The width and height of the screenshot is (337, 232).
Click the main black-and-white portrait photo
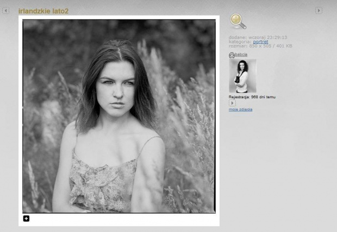(x=118, y=116)
